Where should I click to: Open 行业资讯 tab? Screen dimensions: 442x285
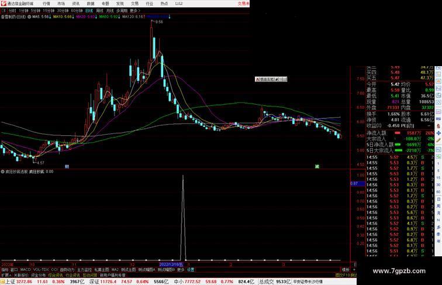tap(73, 275)
